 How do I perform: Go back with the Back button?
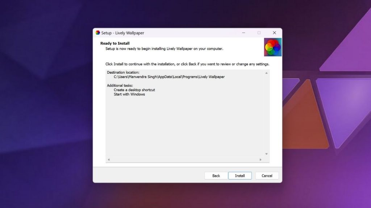(216, 176)
